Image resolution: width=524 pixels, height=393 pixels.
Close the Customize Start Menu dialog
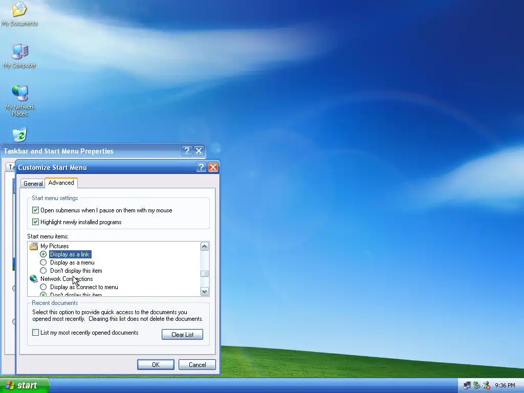coord(213,167)
